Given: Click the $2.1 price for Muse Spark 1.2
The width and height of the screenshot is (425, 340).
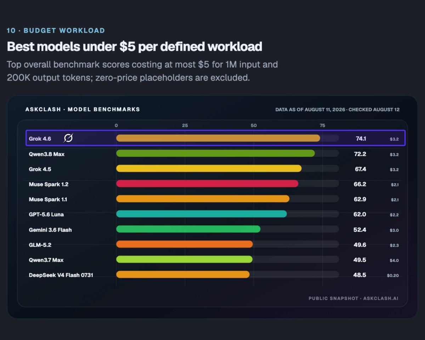Looking at the screenshot, I should coord(395,185).
